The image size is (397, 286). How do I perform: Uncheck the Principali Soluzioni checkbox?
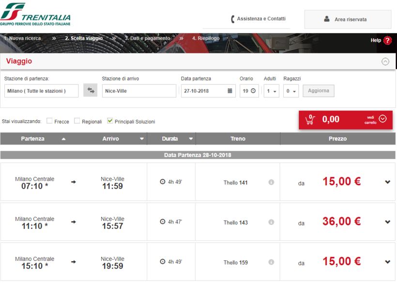(x=110, y=121)
